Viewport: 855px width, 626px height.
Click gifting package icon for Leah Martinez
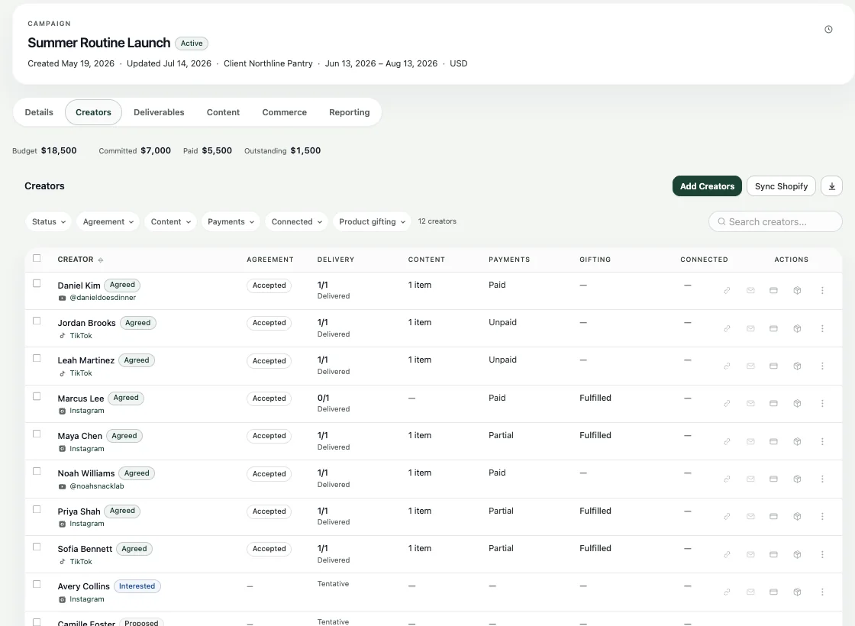pyautogui.click(x=797, y=366)
